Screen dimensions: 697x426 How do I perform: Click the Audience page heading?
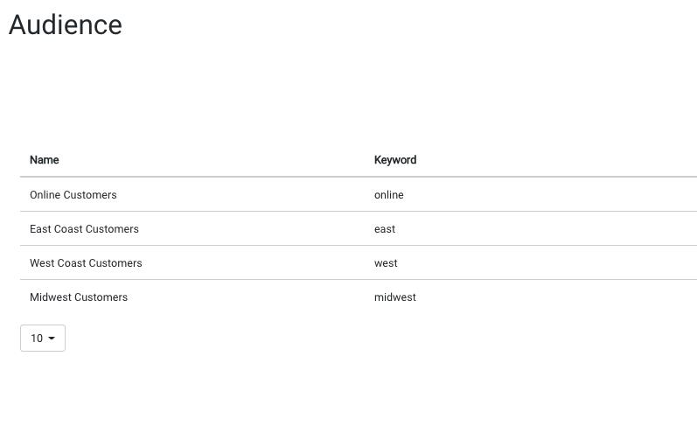[66, 24]
